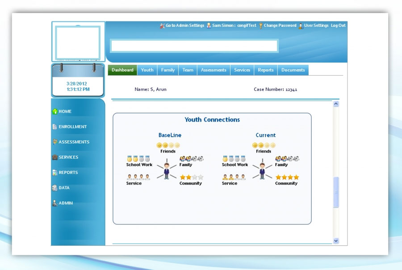
Task: Click the Data sidebar icon
Action: click(54, 188)
